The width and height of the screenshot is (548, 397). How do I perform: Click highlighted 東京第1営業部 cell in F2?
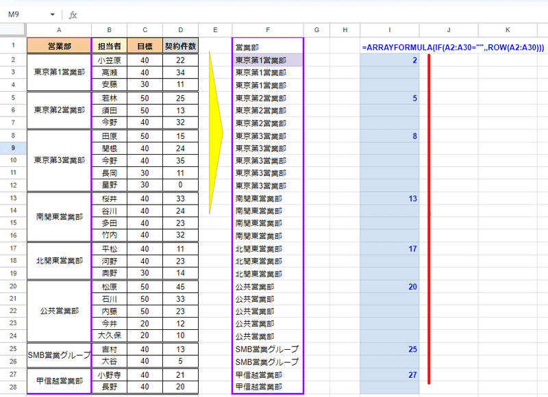(268, 60)
